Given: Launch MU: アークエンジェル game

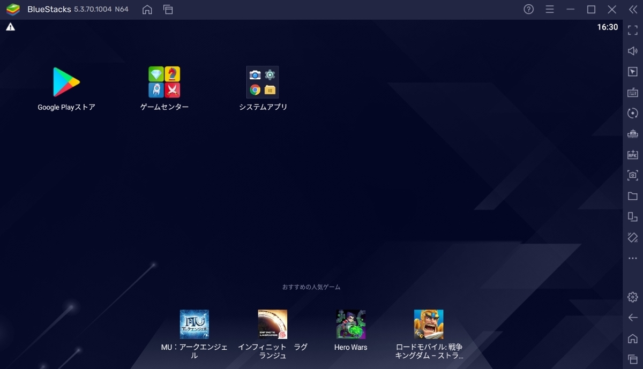Looking at the screenshot, I should point(194,324).
